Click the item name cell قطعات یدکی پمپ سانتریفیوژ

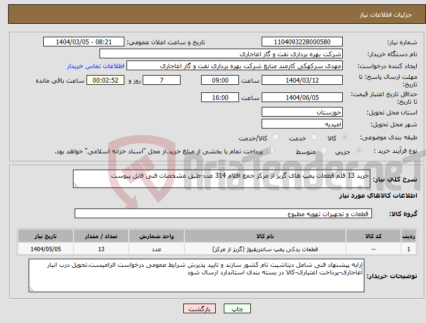[x=265, y=249]
